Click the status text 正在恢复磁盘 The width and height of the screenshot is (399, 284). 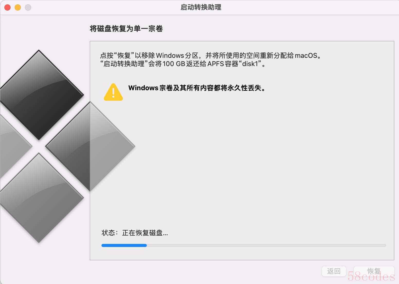tap(145, 233)
